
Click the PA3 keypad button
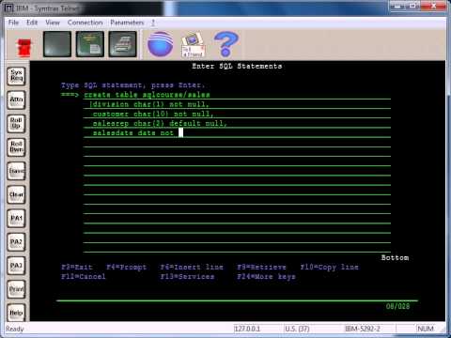(16, 266)
